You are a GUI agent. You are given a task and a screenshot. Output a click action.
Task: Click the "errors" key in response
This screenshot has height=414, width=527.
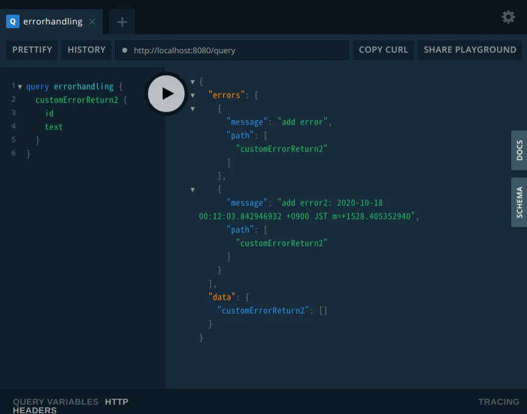coord(226,95)
